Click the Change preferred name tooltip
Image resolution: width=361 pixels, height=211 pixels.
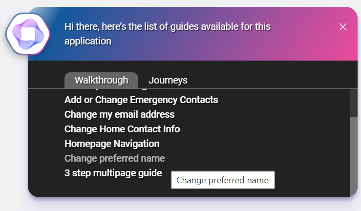[223, 180]
